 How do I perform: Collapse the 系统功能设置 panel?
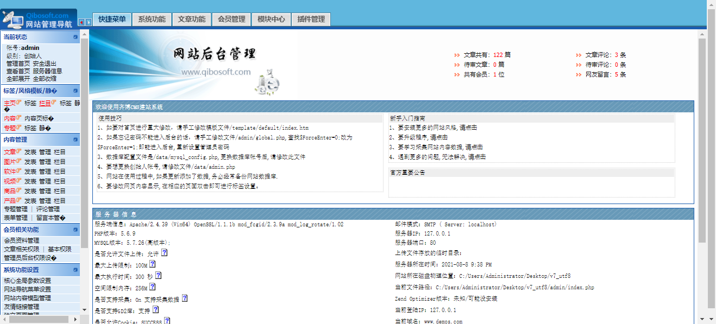(76, 270)
